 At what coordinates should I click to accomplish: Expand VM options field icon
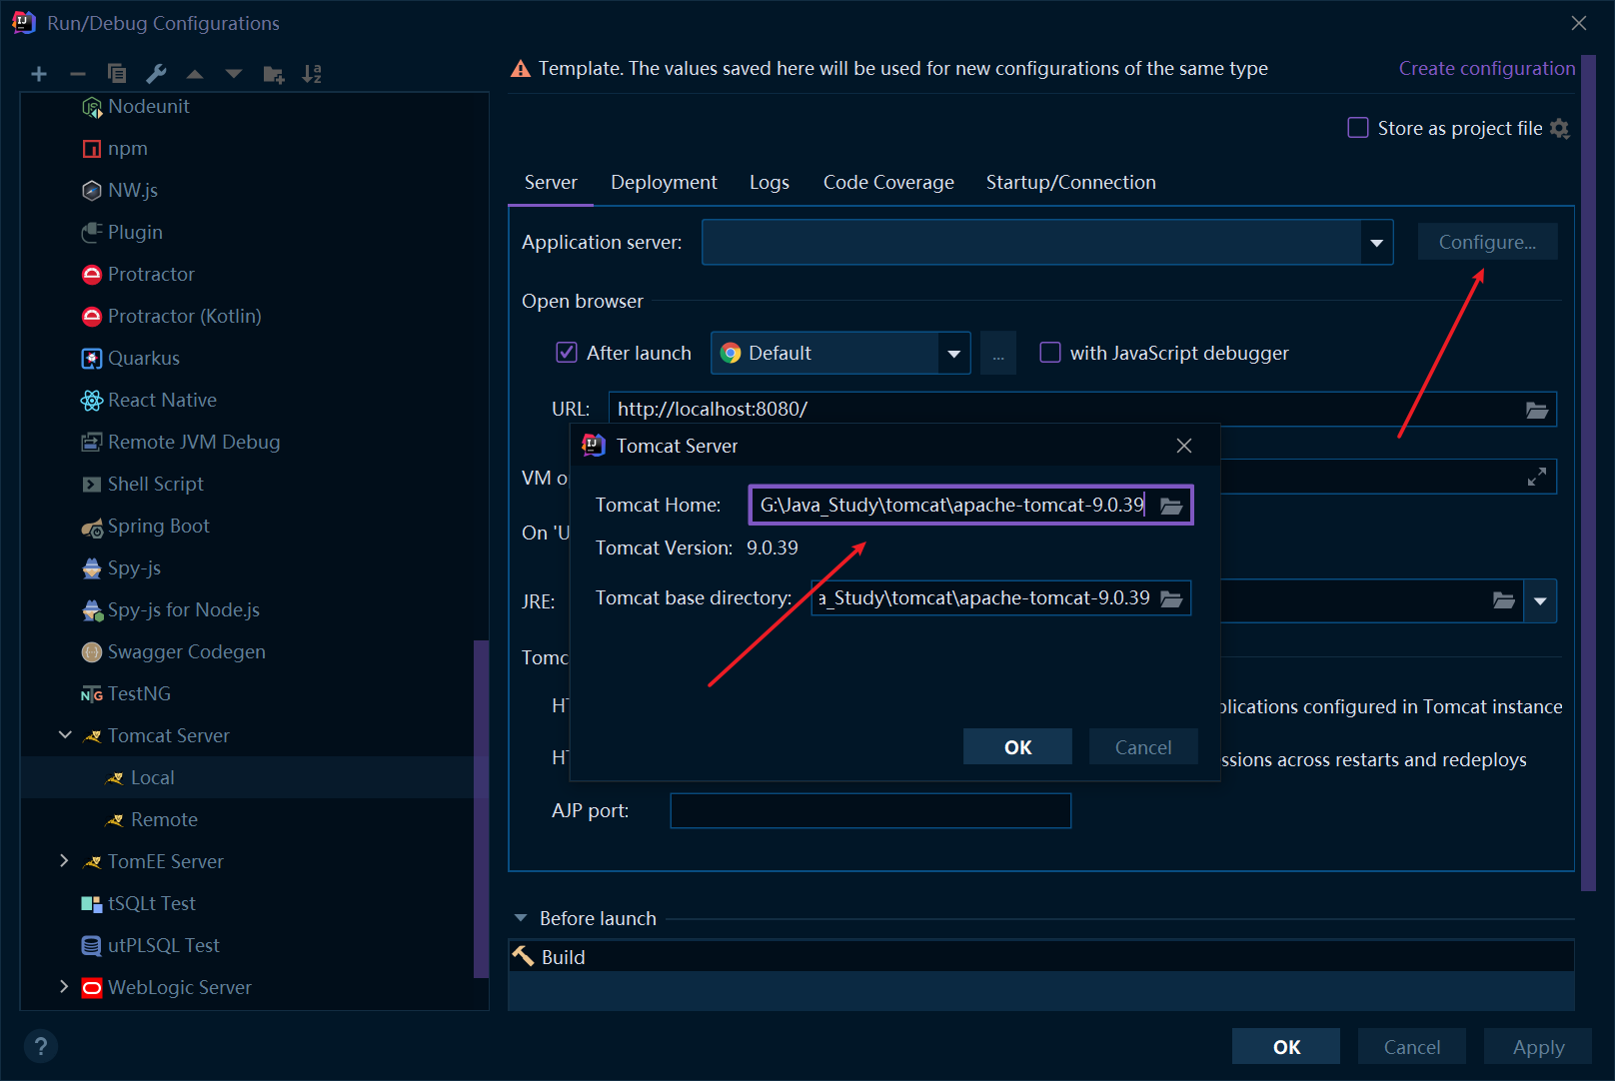[1537, 478]
